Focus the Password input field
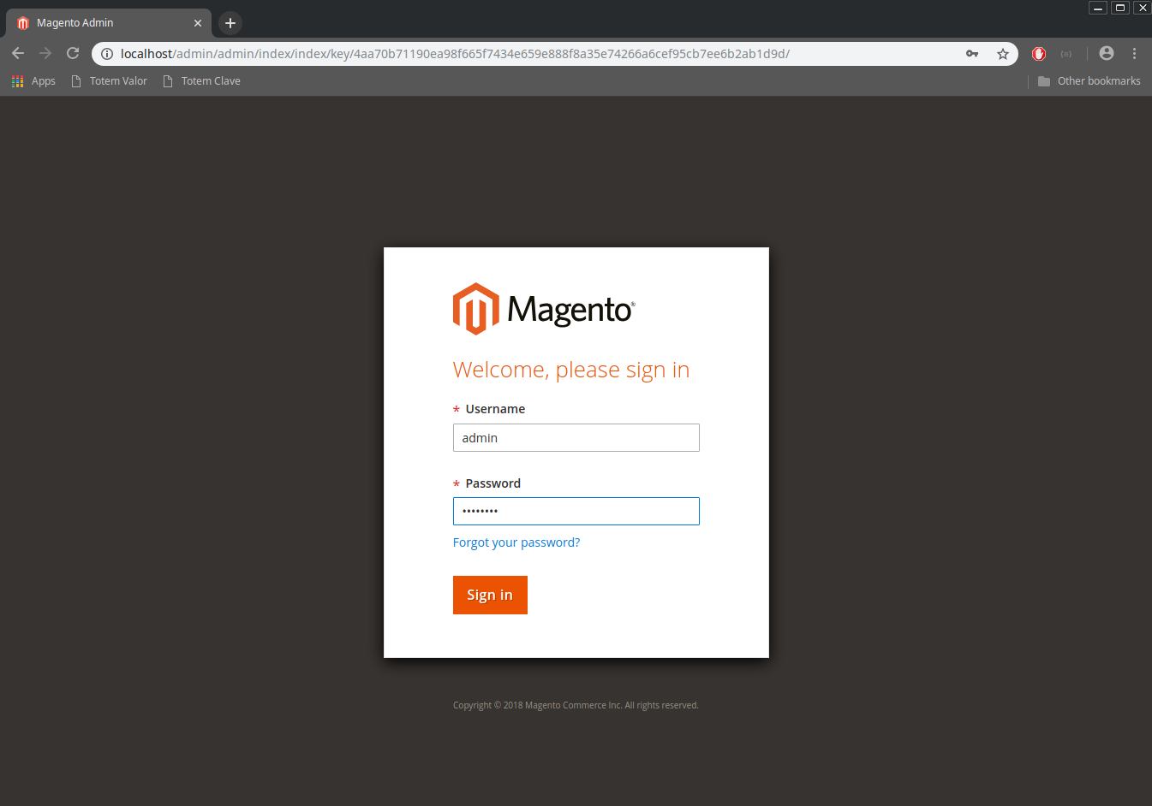The width and height of the screenshot is (1152, 806). (x=576, y=512)
